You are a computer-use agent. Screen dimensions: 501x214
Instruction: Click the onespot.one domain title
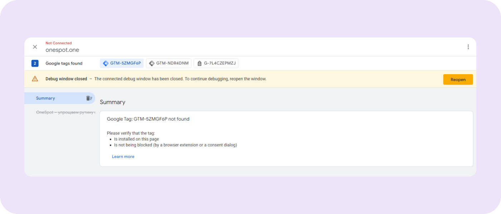point(62,50)
